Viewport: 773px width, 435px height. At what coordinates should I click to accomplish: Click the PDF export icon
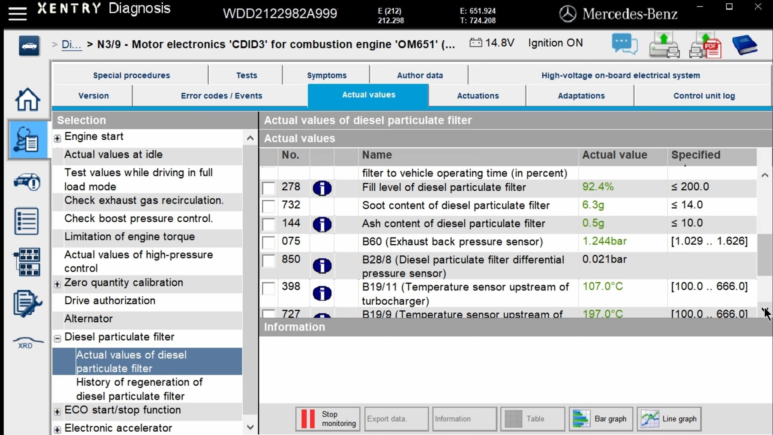[705, 45]
